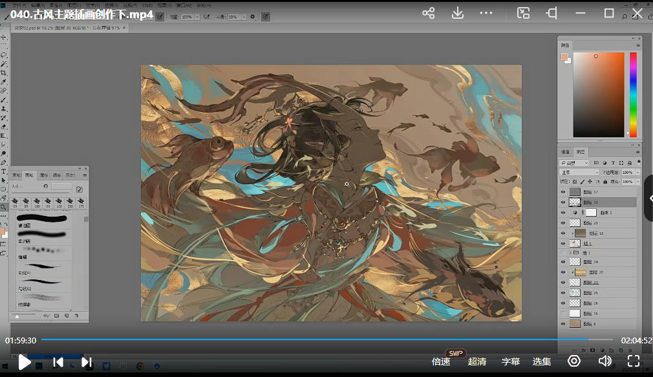Choose the Eraser tool
653x377 pixels.
coord(4,127)
